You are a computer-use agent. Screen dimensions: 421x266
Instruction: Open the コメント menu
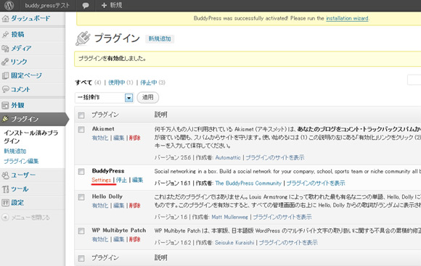click(20, 89)
